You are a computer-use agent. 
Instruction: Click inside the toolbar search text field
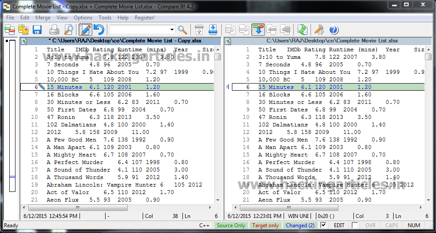[139, 29]
